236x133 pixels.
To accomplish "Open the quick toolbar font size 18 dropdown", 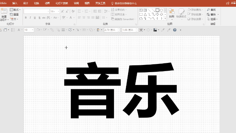I will point(32,30).
